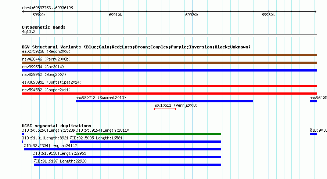Click the right arrow on the ruler

[316, 12]
